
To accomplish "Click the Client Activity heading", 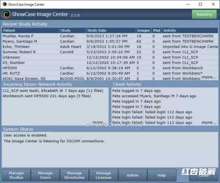I will (127, 84).
